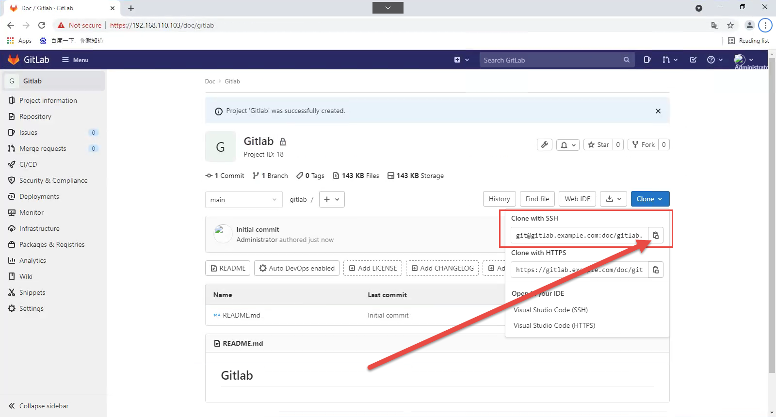Dismiss the project created alert
Image resolution: width=776 pixels, height=417 pixels.
[x=658, y=111]
